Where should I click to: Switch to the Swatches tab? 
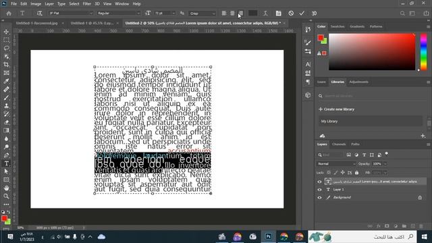[337, 27]
